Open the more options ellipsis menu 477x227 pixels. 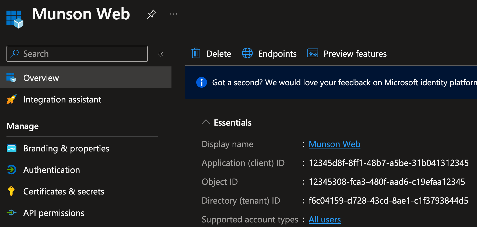pos(173,14)
